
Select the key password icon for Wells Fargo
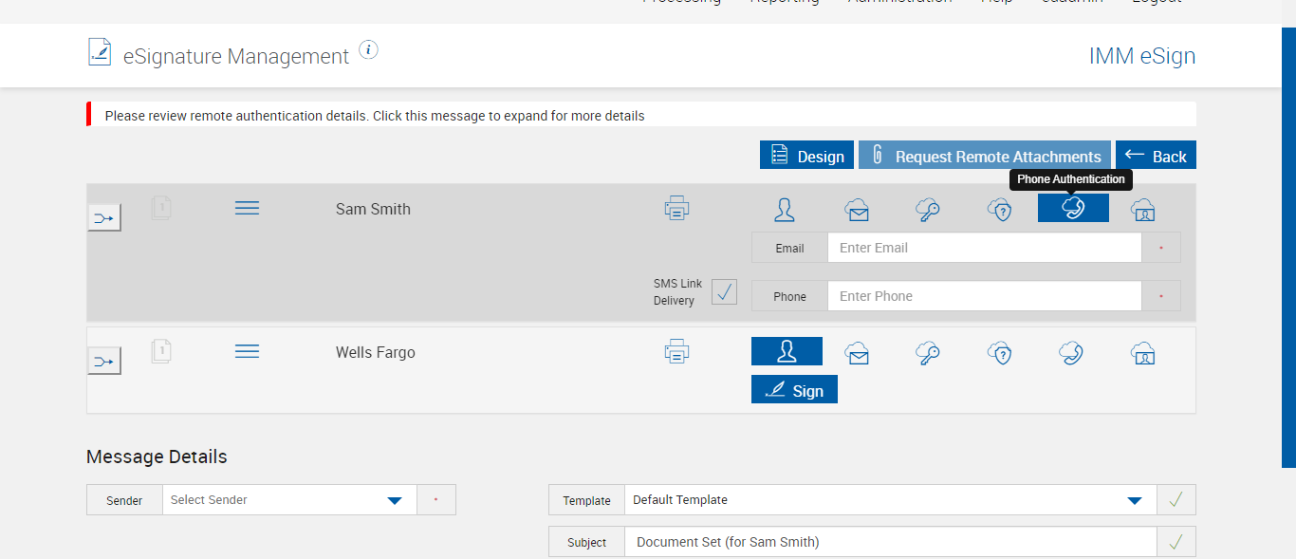[x=927, y=354]
